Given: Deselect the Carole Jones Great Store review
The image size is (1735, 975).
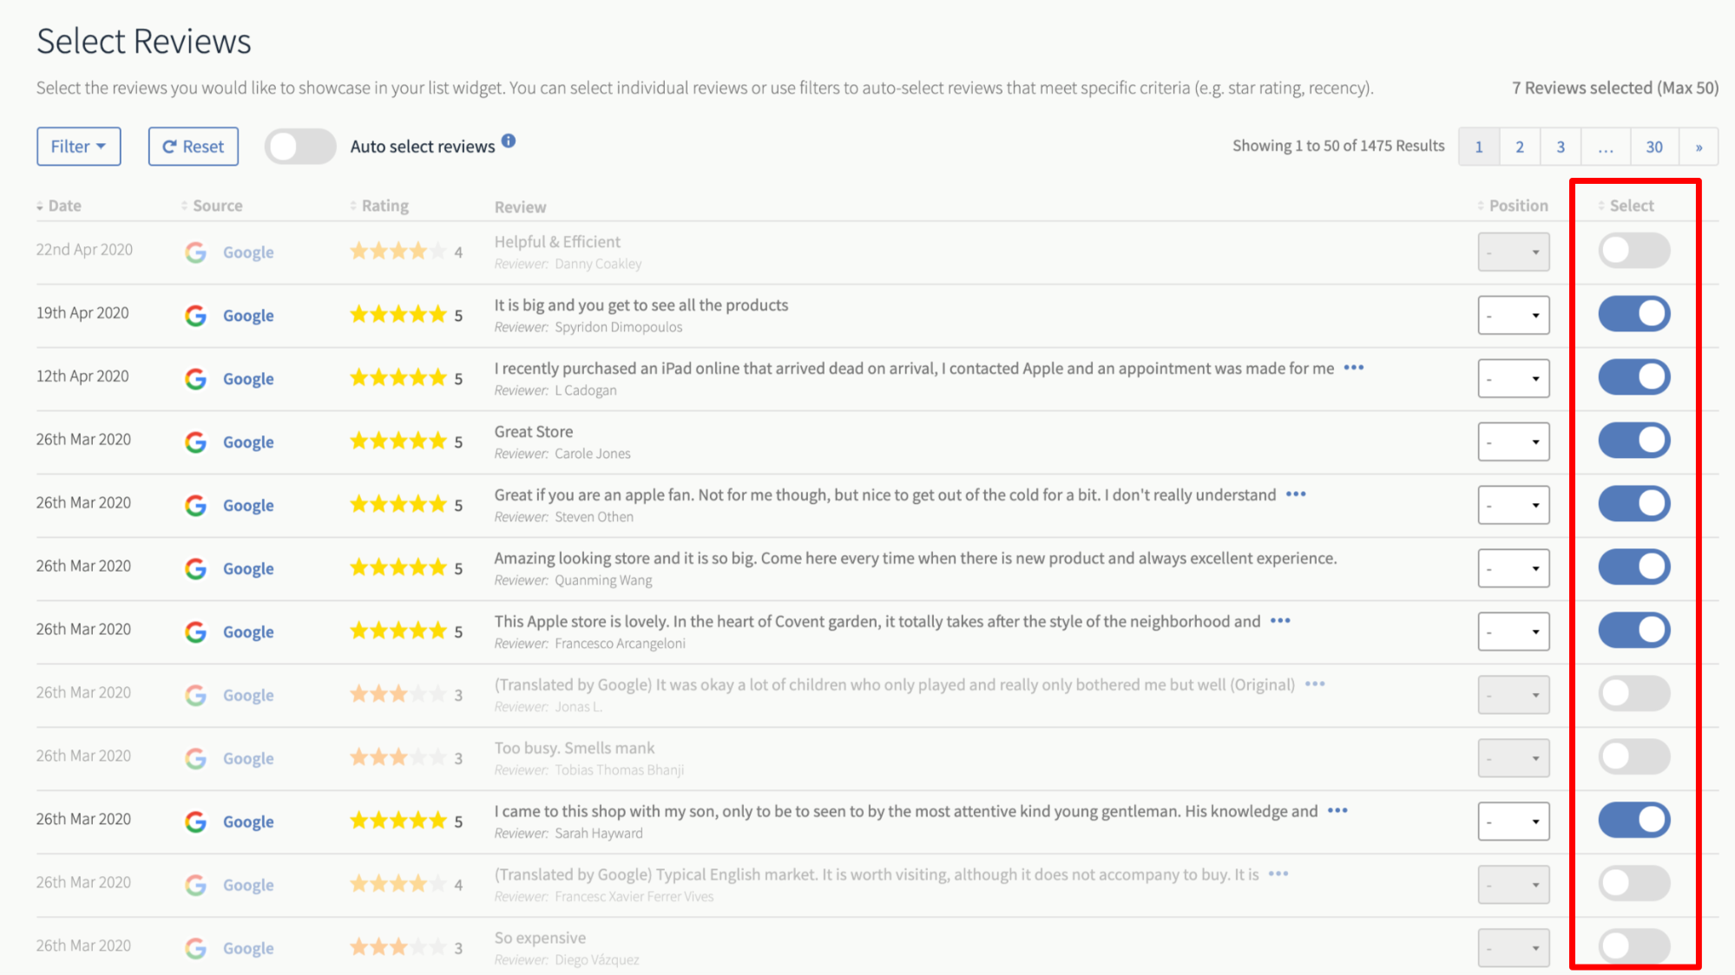Looking at the screenshot, I should pos(1634,441).
